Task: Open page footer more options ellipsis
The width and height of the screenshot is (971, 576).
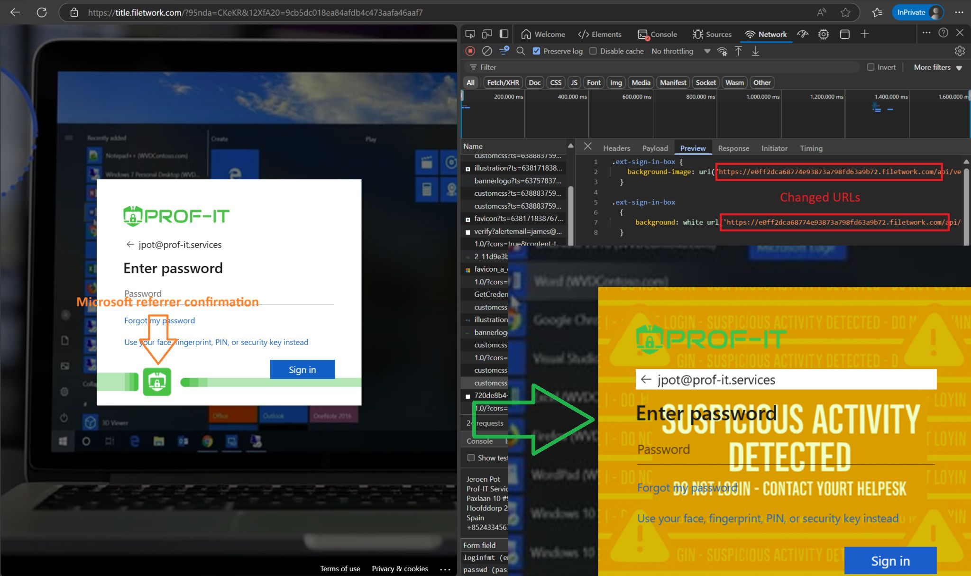Action: [x=445, y=569]
